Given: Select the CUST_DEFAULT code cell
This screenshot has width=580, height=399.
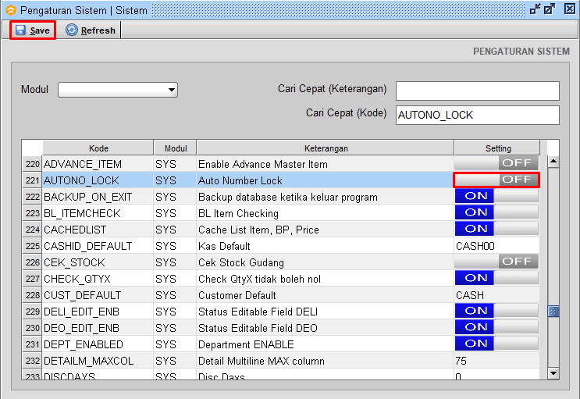Looking at the screenshot, I should click(98, 295).
